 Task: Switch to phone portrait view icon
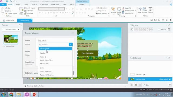167,20
